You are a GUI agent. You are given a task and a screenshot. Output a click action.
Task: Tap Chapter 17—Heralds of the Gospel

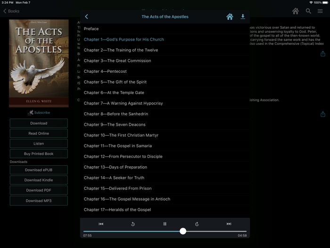click(x=165, y=210)
